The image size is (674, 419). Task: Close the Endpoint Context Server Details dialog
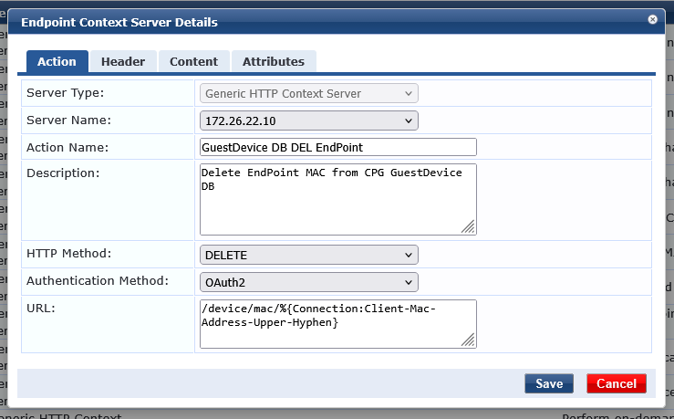(x=652, y=18)
